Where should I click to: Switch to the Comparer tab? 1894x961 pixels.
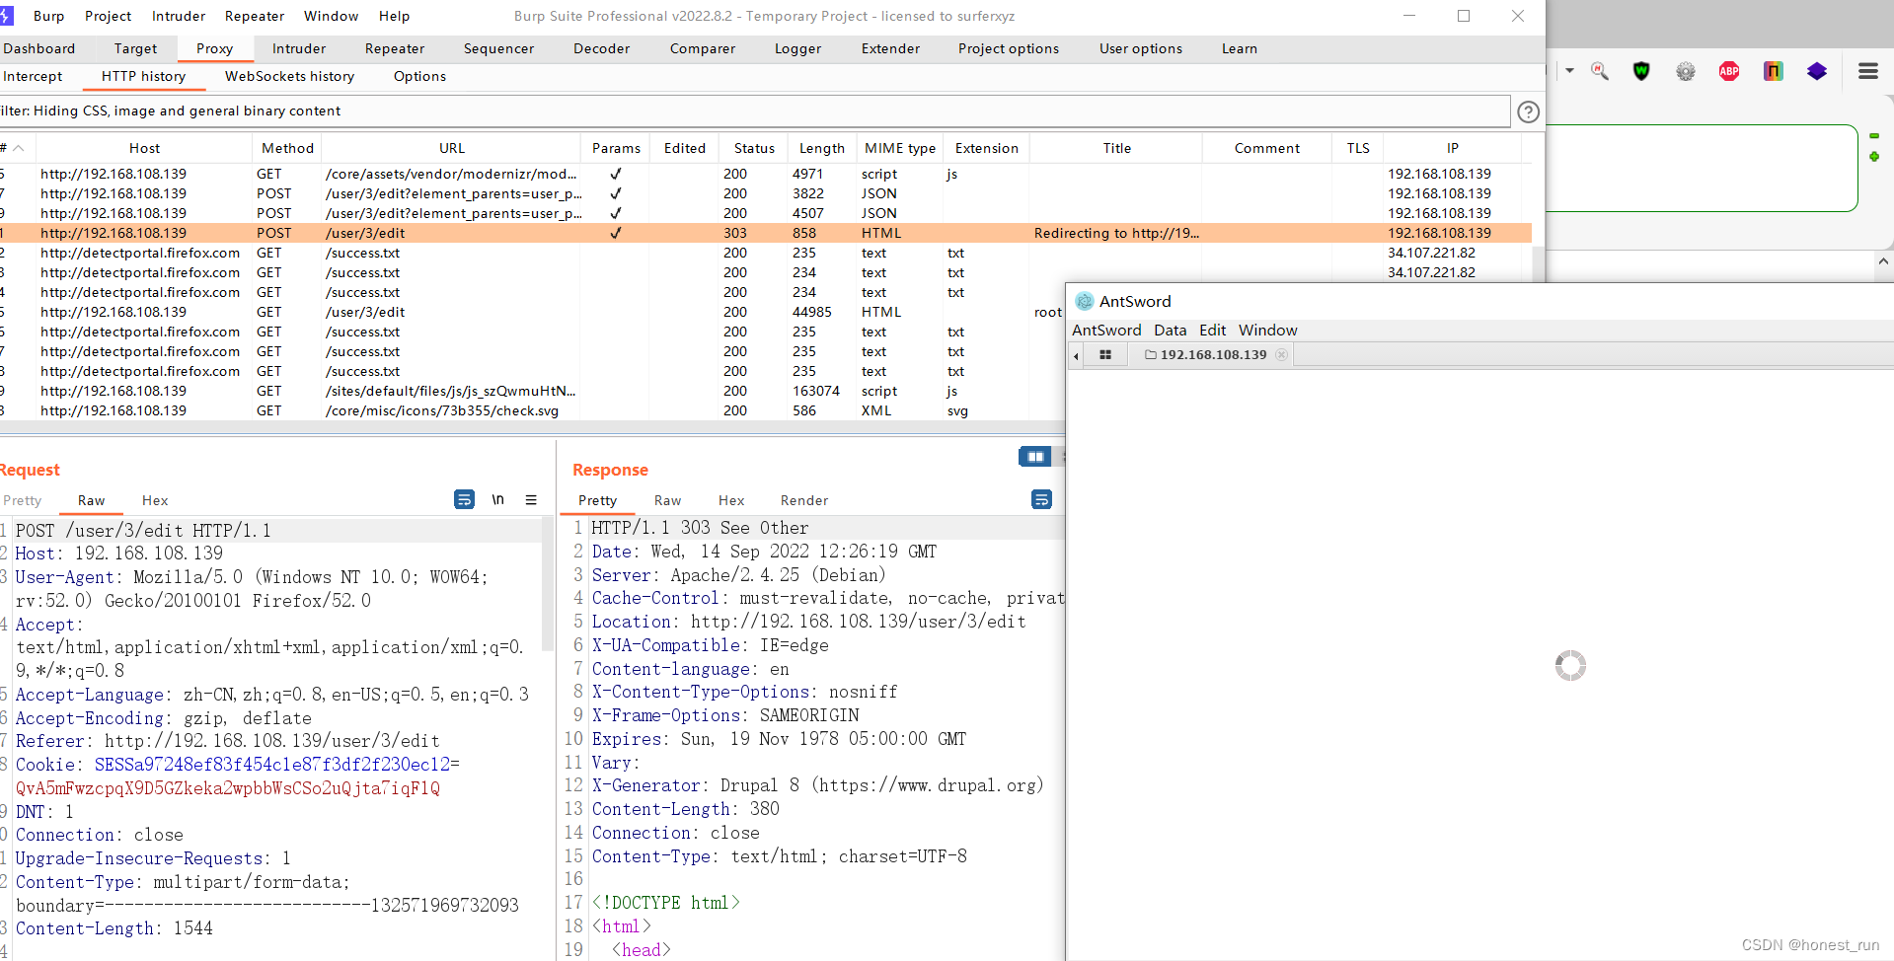pyautogui.click(x=702, y=48)
